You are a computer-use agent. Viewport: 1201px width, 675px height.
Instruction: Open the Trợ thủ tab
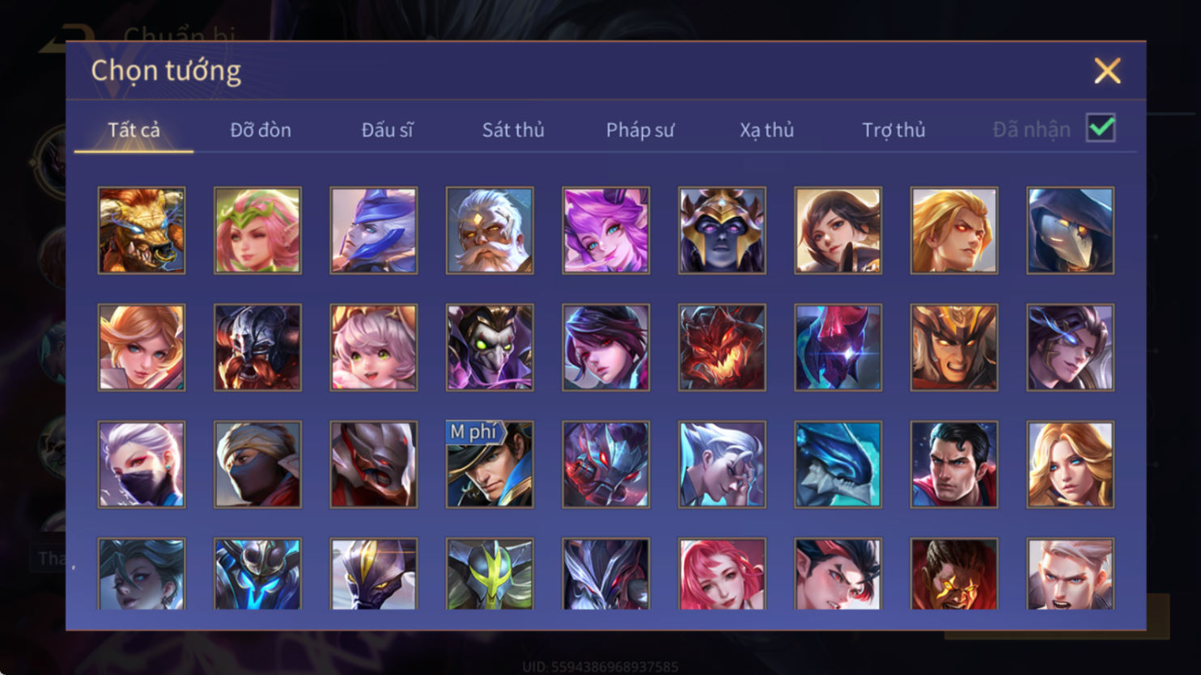point(893,129)
